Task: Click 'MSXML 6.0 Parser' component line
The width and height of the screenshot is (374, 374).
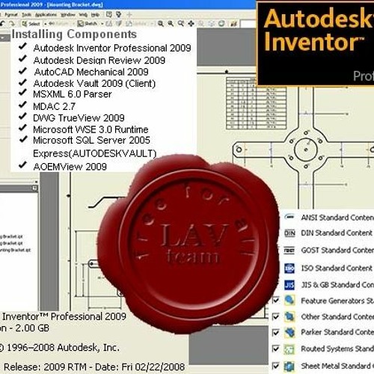Action: (x=73, y=94)
